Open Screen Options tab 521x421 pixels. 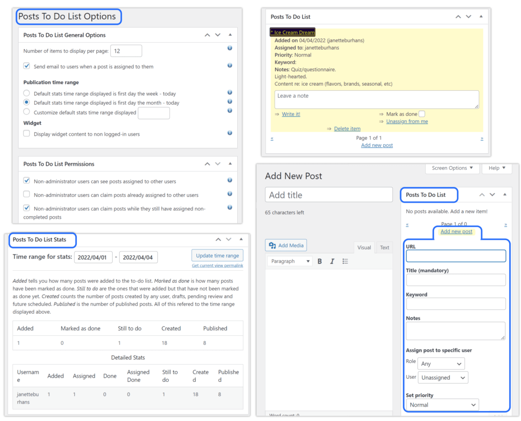[452, 168]
